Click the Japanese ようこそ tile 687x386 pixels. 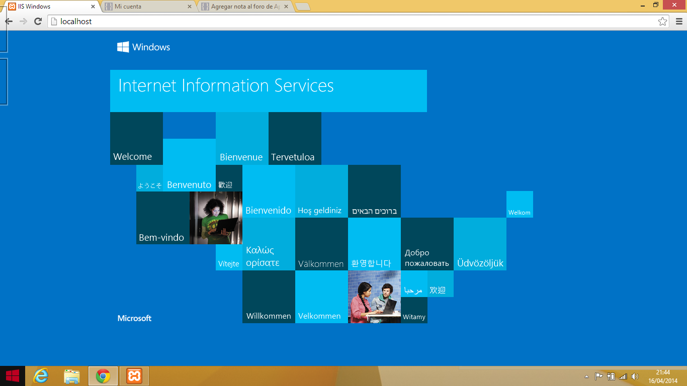(x=149, y=178)
